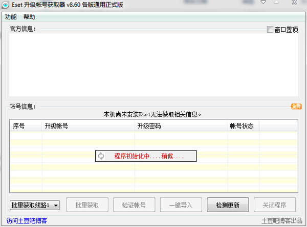Click the 批量获取 button

click(x=87, y=205)
